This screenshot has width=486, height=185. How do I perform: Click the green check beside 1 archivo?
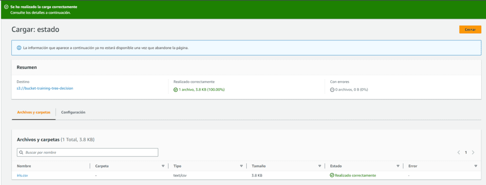coord(176,90)
